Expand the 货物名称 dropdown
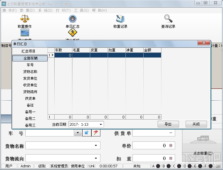This screenshot has width=223, height=170. tap(96, 146)
